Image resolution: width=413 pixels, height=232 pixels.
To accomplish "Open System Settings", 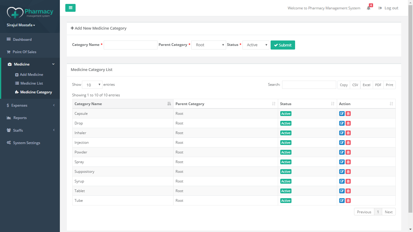I will click(x=26, y=143).
